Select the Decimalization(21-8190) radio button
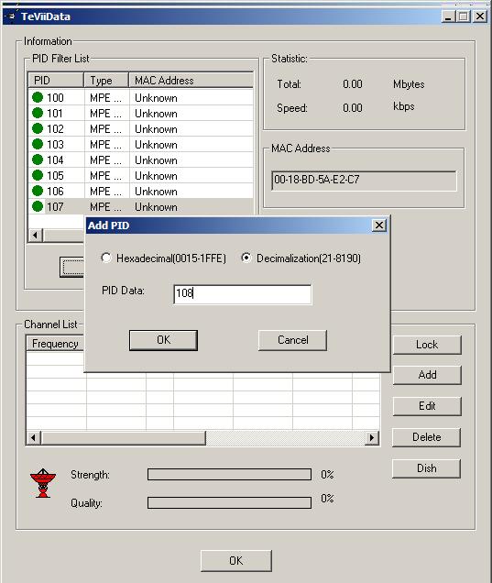Viewport: 492px width, 583px height. coord(246,258)
